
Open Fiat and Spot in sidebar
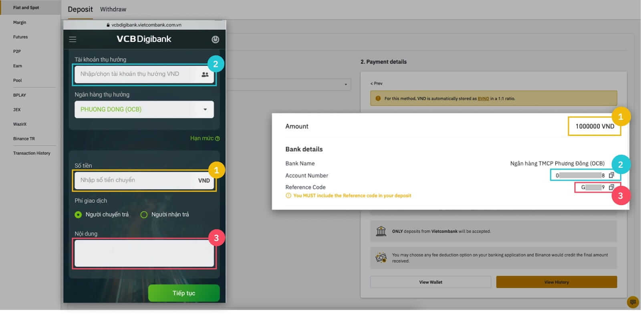(26, 8)
